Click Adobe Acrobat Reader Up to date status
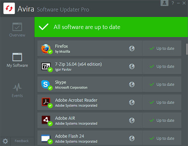Image resolution: width=188 pixels, height=146 pixels. 162,103
